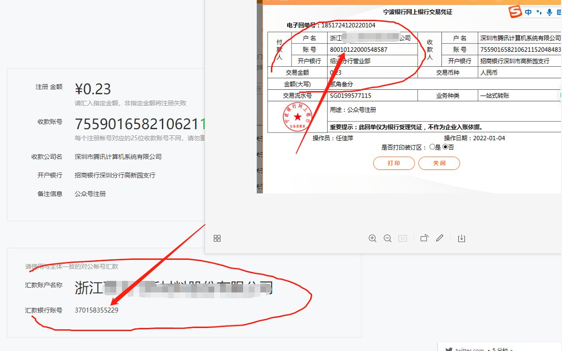562x351 pixels.
Task: Click the 交易币种 header cell
Action: [448, 73]
